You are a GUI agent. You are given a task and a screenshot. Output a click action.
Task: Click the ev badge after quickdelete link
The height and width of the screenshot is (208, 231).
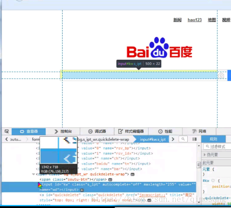click(x=149, y=200)
